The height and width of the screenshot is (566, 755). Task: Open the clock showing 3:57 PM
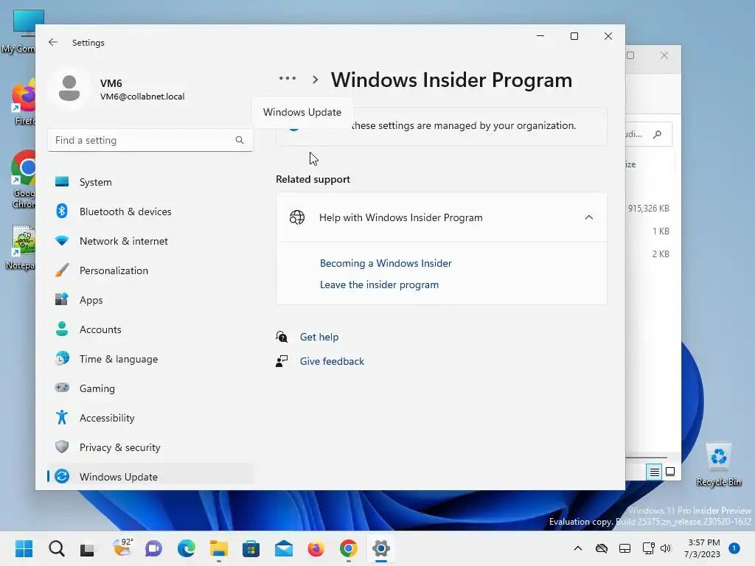coord(703,548)
